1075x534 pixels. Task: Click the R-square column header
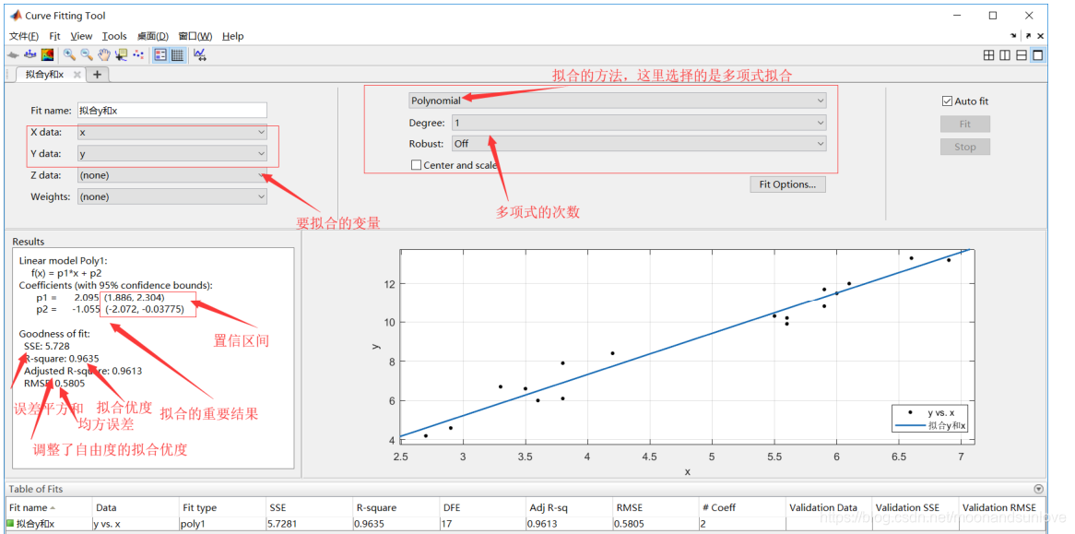pyautogui.click(x=395, y=507)
